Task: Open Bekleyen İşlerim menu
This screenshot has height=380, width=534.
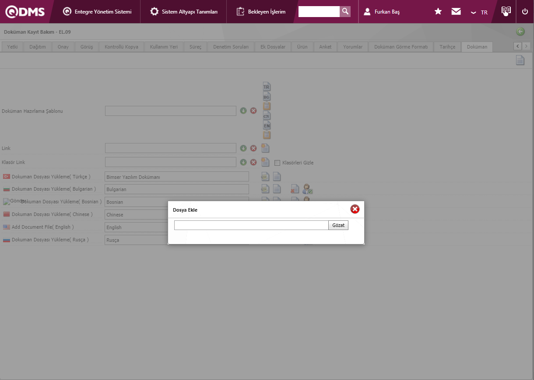Action: 261,12
